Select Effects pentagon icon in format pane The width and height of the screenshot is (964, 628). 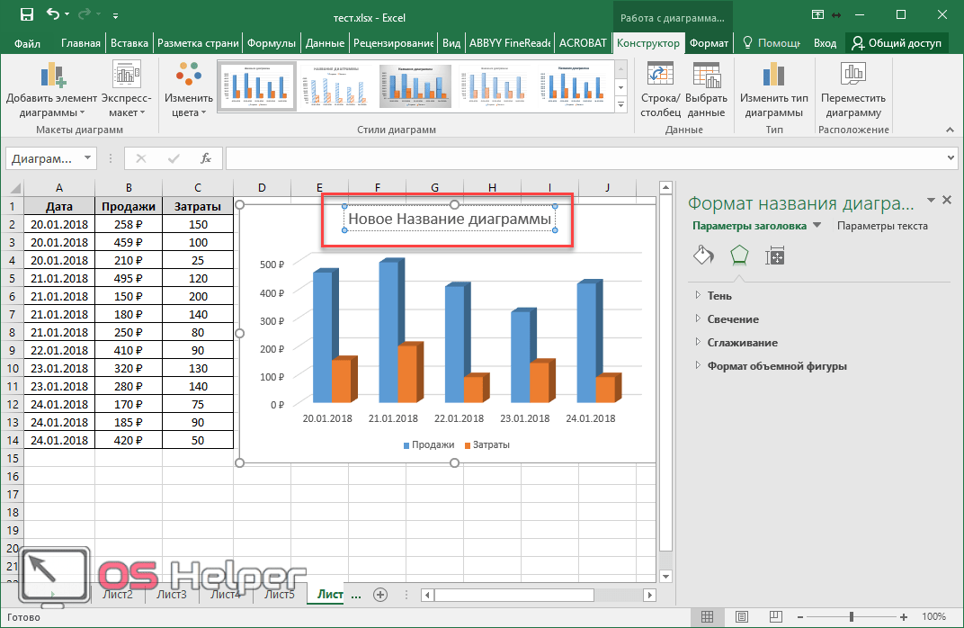pos(738,256)
